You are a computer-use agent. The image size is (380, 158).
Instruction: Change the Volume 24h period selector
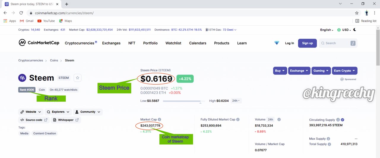pos(270,119)
